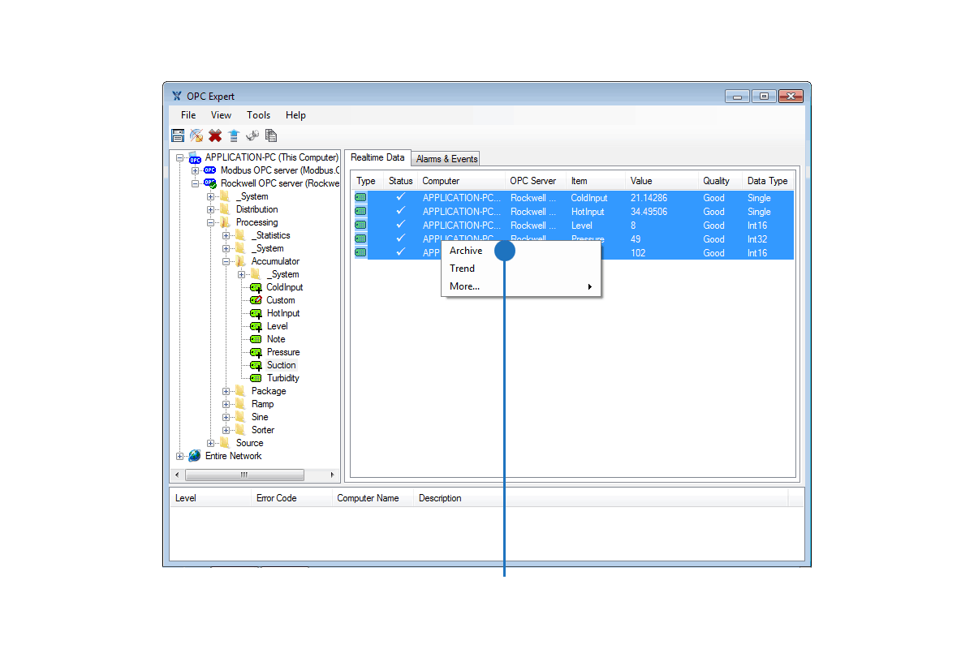The image size is (974, 649).
Task: Click the type icon of ColdInput table row
Action: [360, 198]
